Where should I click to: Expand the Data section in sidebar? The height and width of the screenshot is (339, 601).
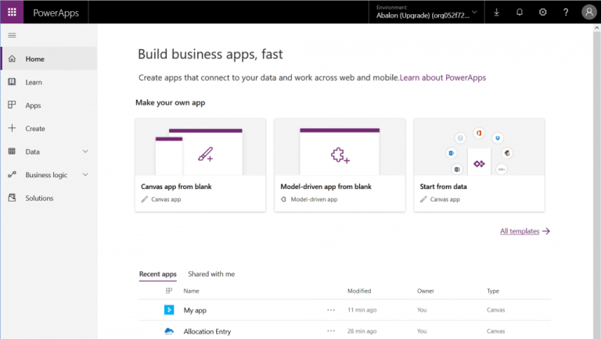pos(85,152)
